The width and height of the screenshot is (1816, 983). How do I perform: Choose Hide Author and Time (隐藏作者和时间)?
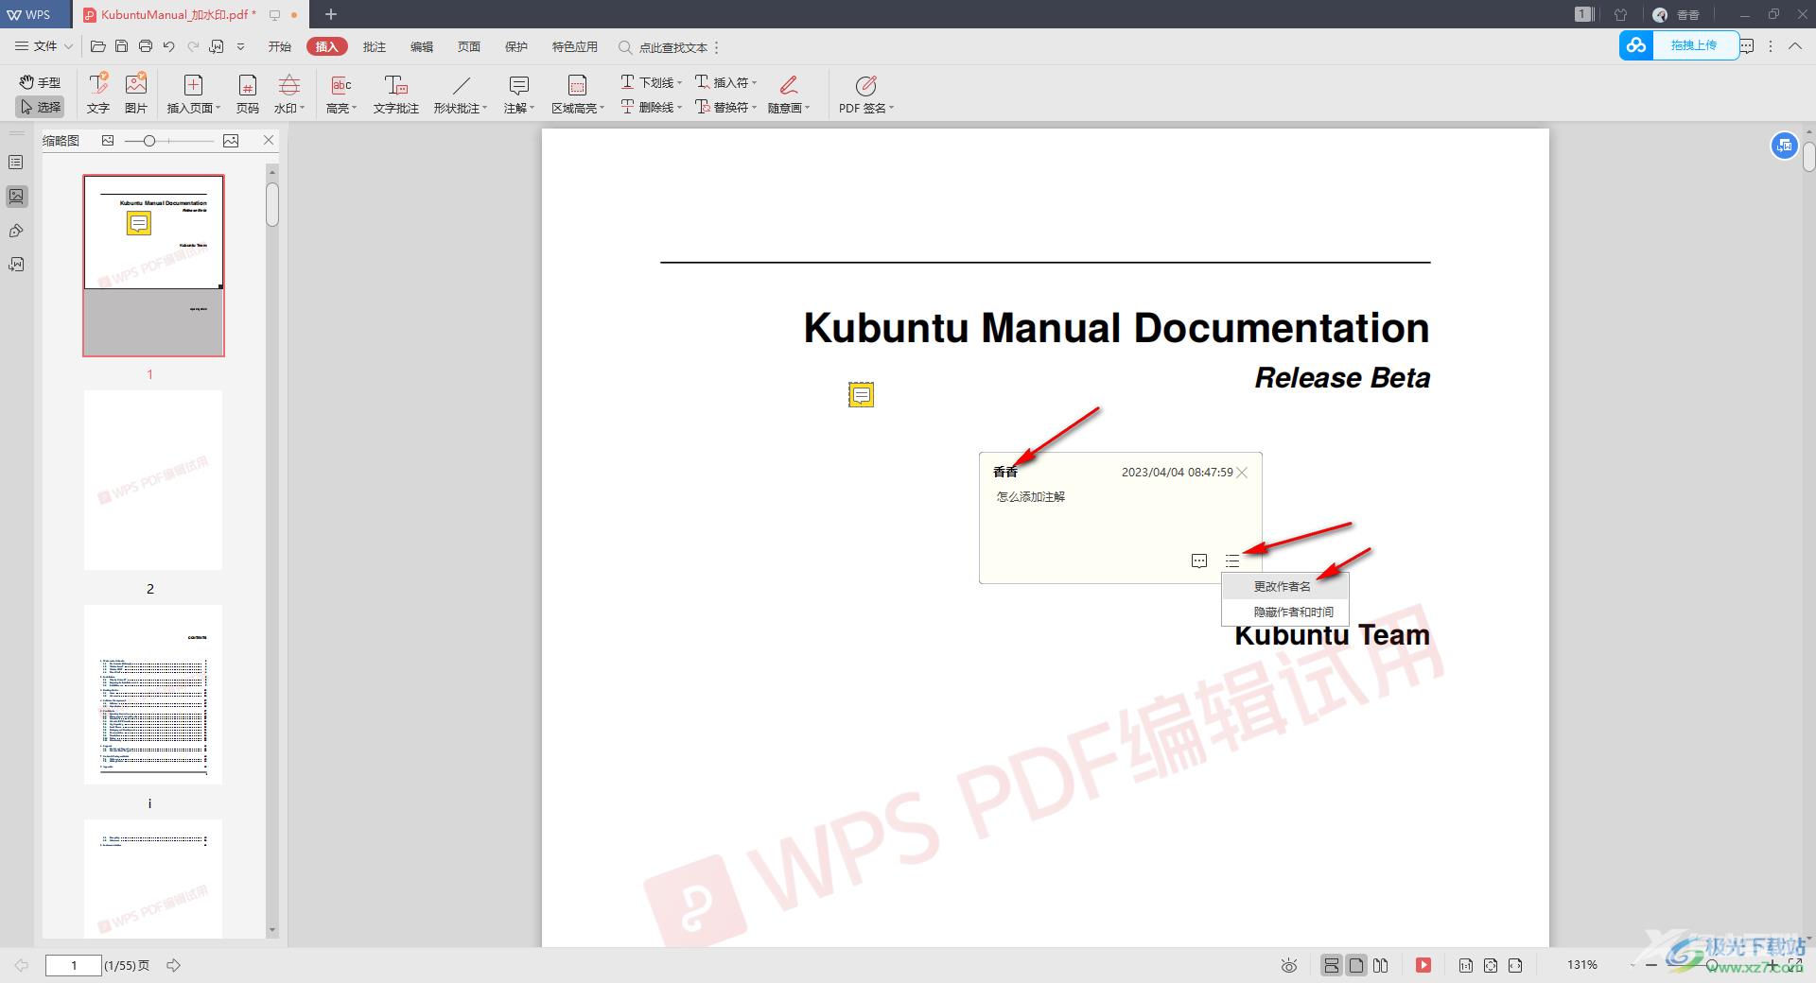click(1285, 612)
